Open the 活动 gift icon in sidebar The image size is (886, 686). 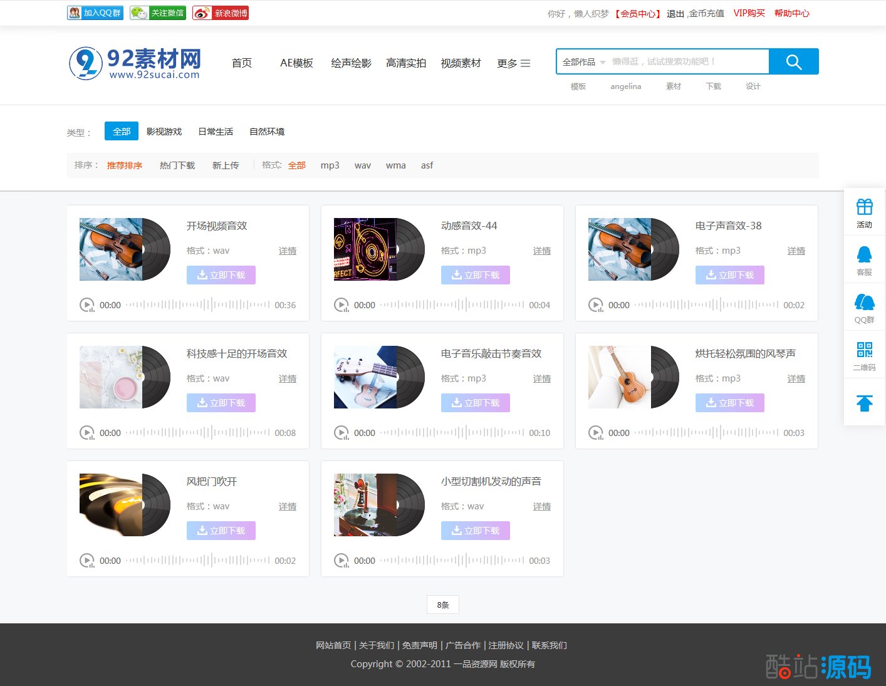864,212
